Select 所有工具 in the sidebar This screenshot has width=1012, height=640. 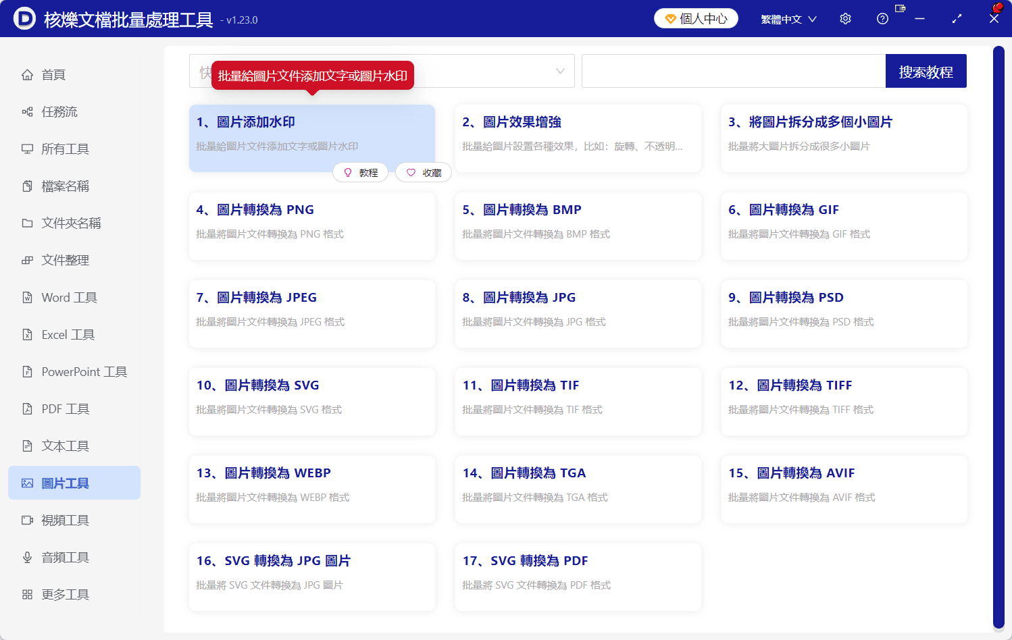[74, 149]
